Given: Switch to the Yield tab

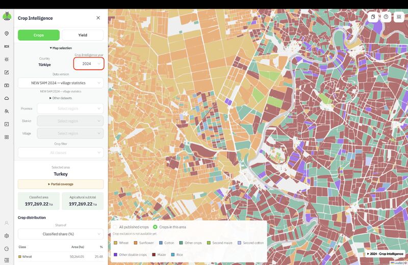Looking at the screenshot, I should pos(83,35).
